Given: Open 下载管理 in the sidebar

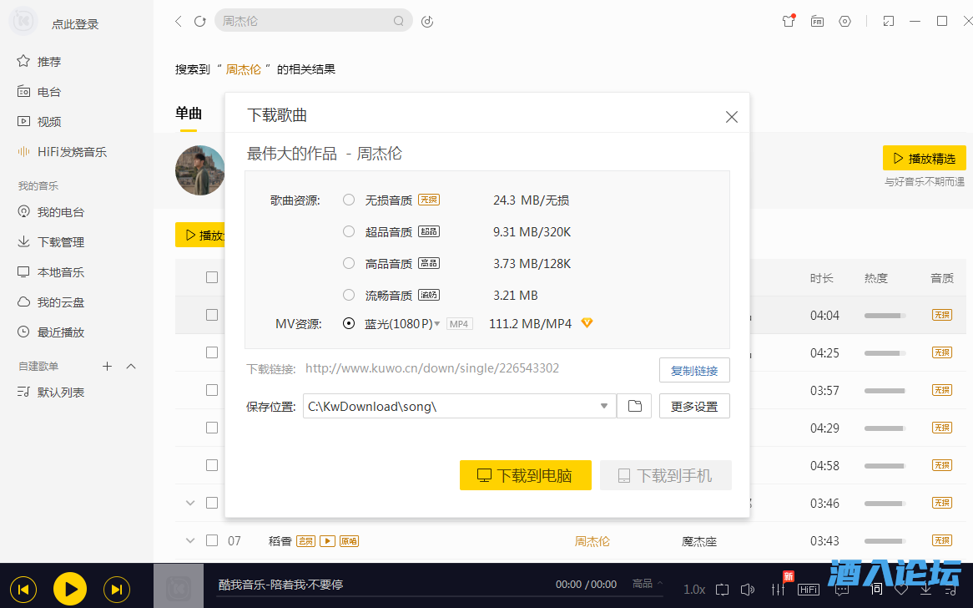Looking at the screenshot, I should tap(60, 242).
